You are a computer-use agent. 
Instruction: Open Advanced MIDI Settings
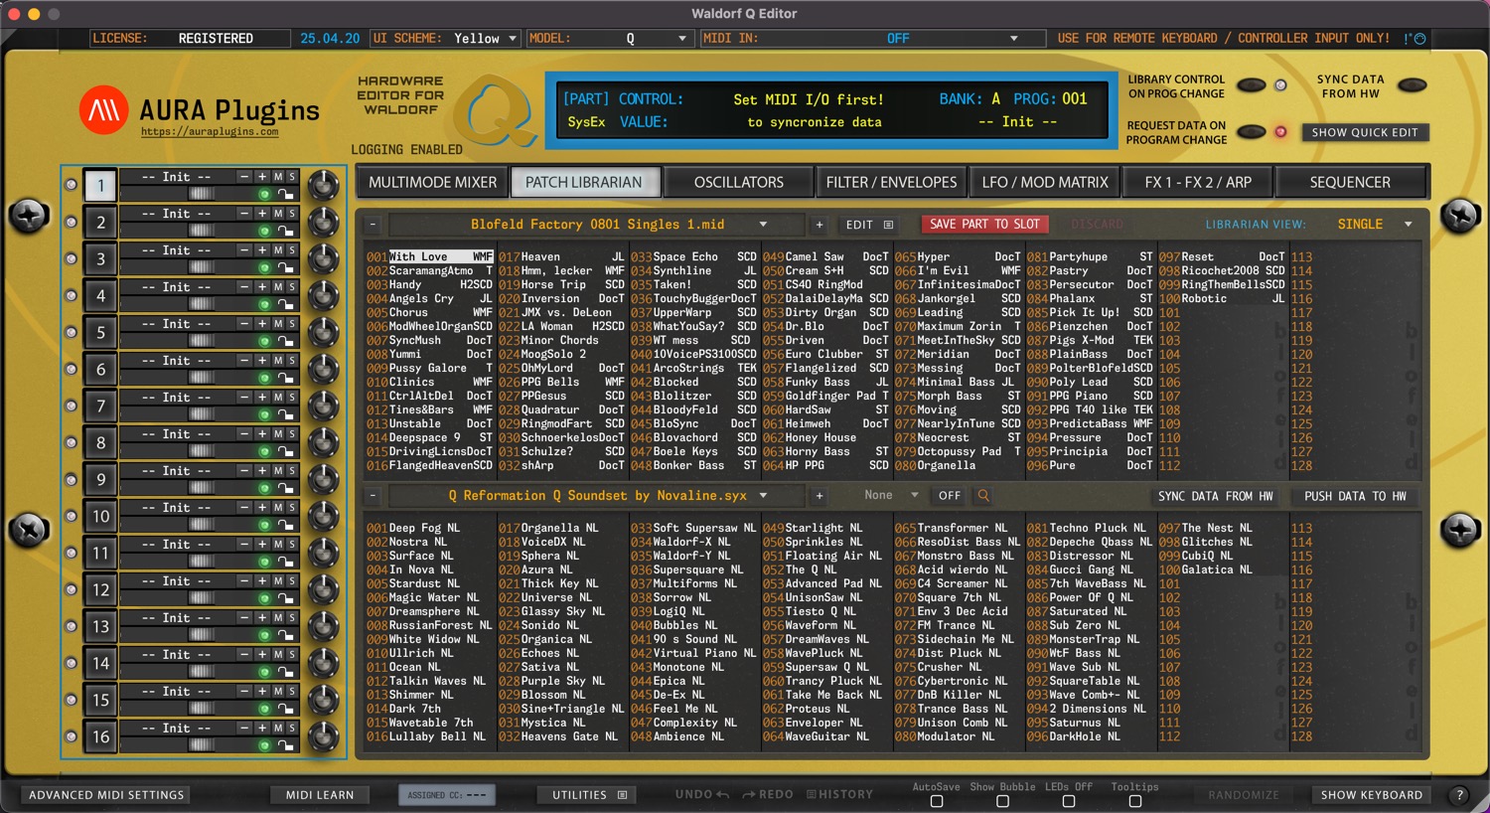click(x=106, y=795)
